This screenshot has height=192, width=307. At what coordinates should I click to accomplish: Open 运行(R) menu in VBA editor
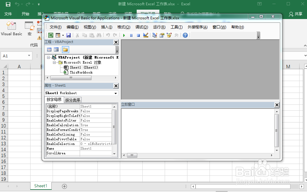tap(159, 27)
